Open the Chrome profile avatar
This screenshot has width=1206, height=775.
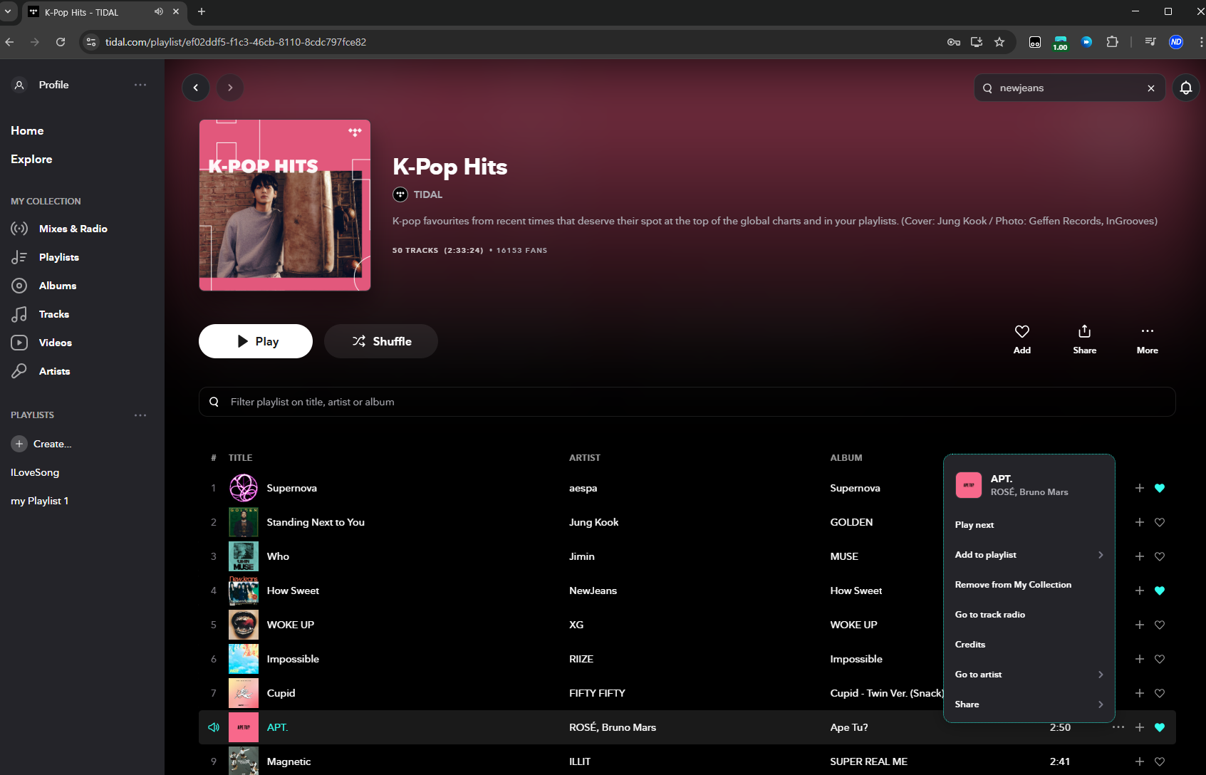tap(1176, 42)
